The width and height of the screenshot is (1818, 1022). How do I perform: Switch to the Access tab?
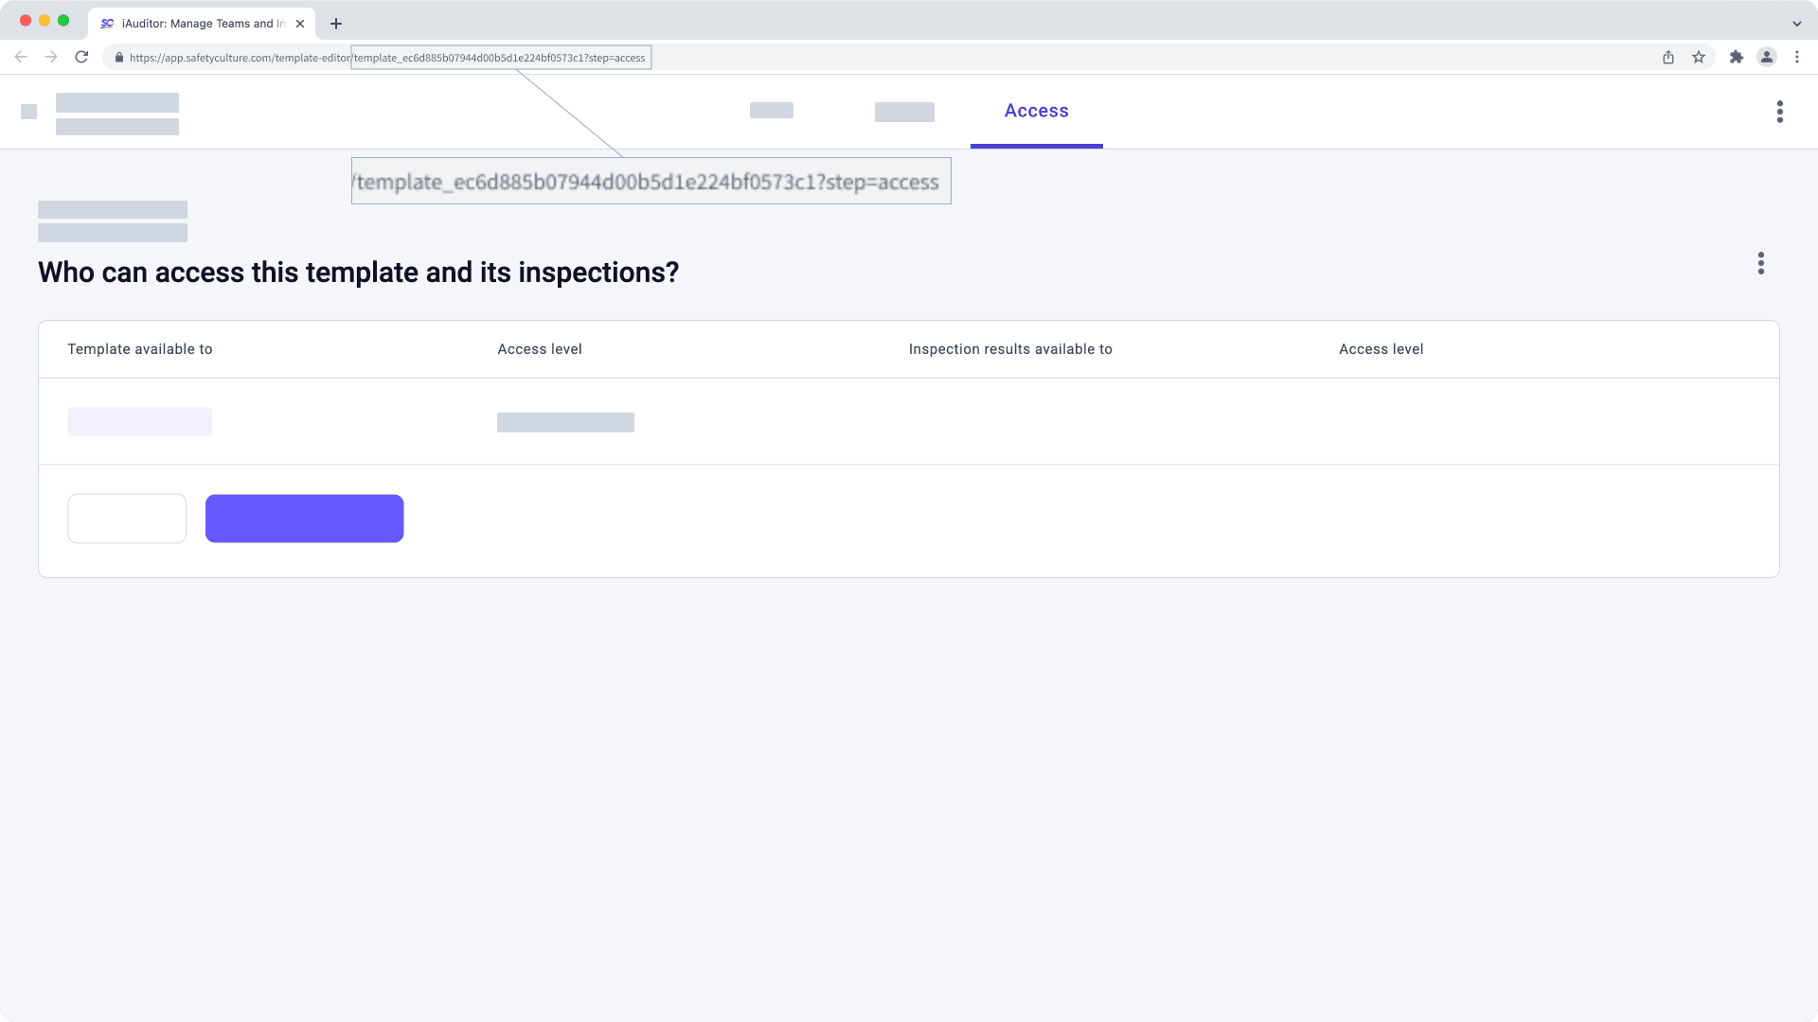[1036, 111]
